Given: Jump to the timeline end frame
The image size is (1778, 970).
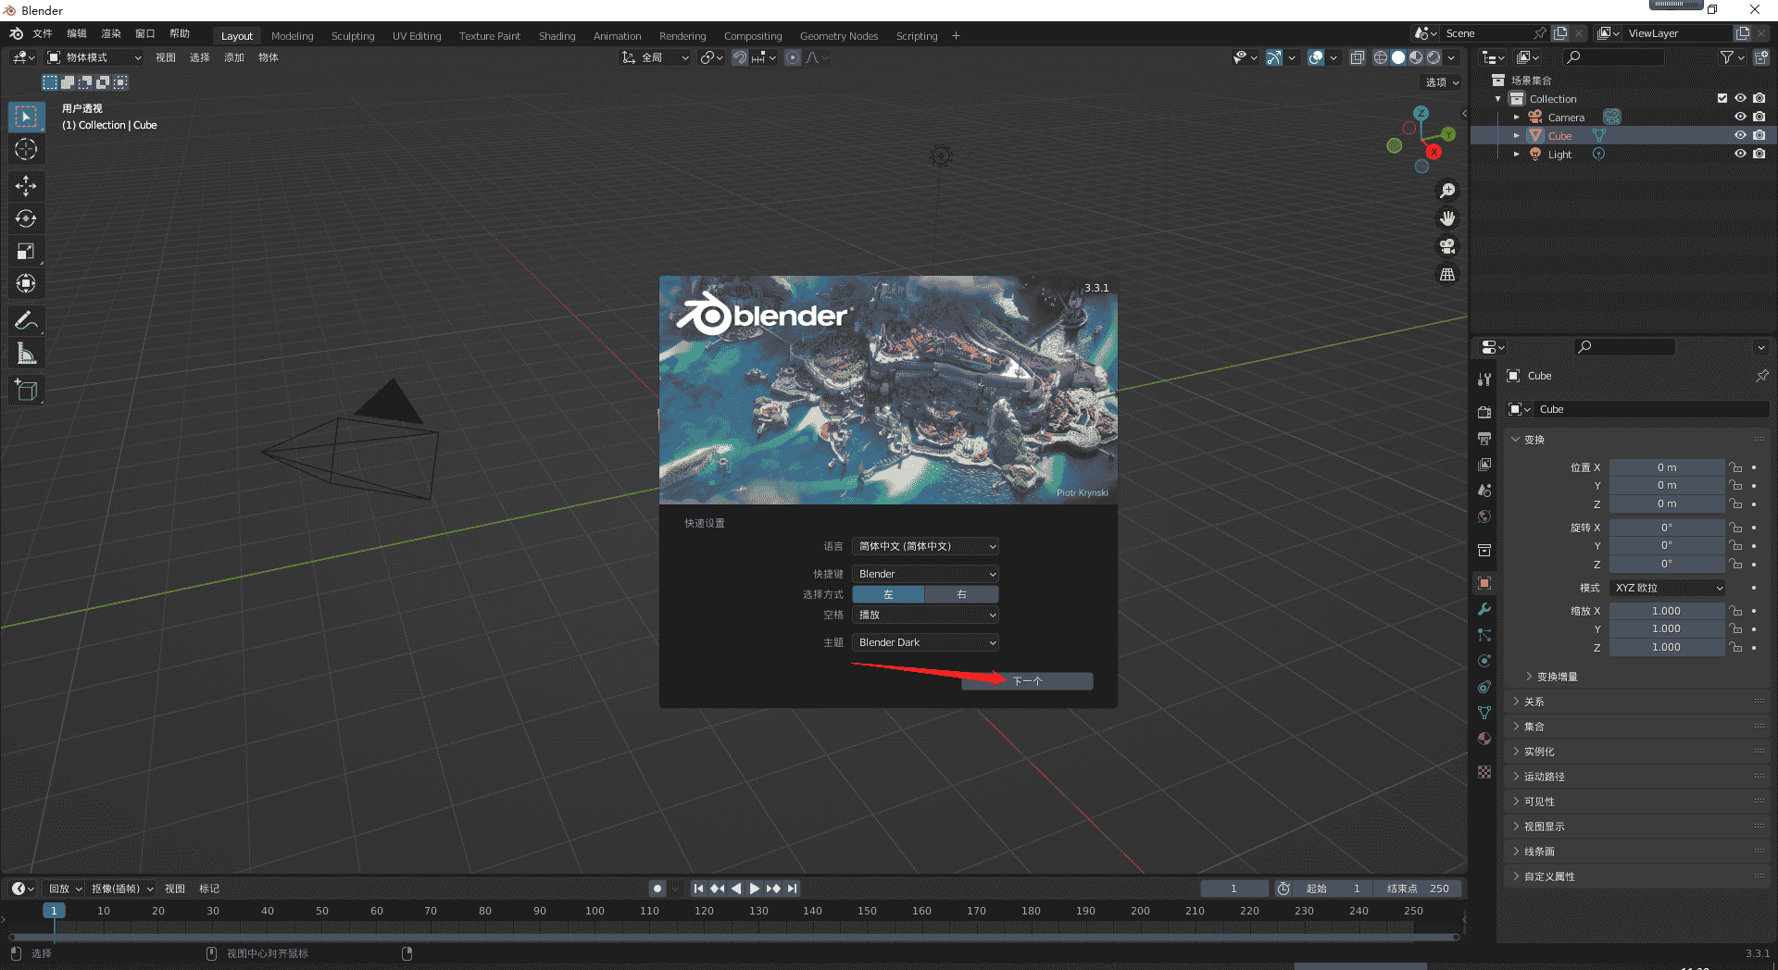Looking at the screenshot, I should [x=792, y=889].
